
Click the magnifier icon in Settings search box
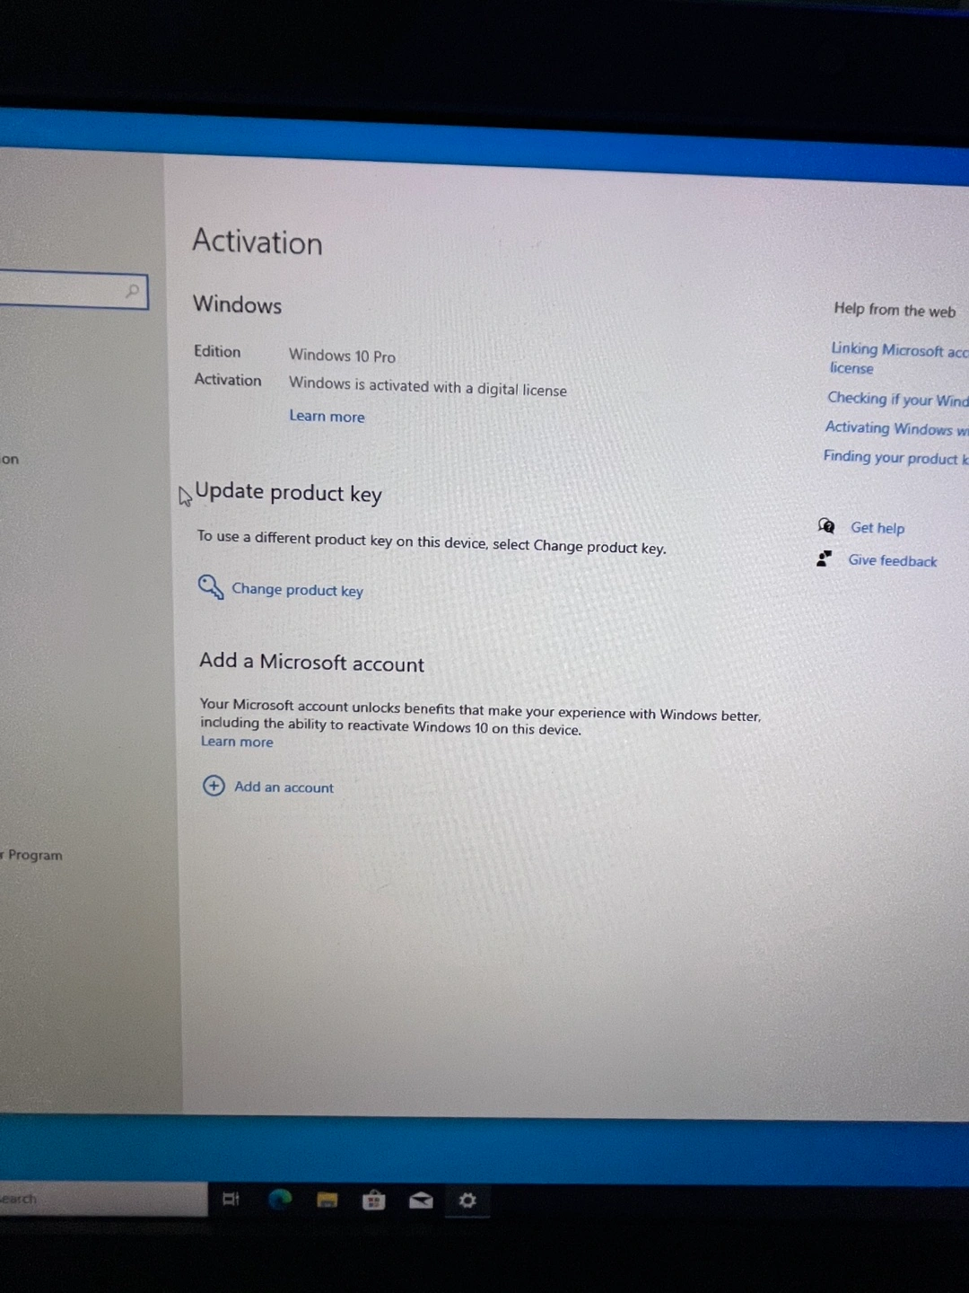coord(133,291)
